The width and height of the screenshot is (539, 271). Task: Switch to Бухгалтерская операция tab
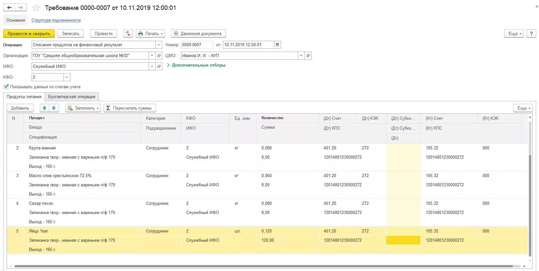72,97
